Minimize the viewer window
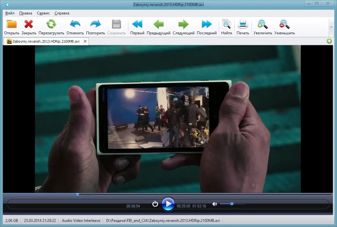 [x=309, y=4]
